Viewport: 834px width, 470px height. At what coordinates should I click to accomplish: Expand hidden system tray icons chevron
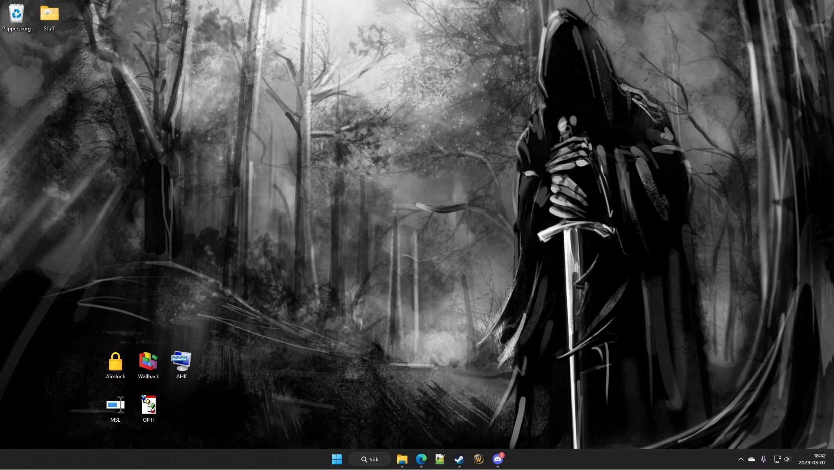click(741, 460)
